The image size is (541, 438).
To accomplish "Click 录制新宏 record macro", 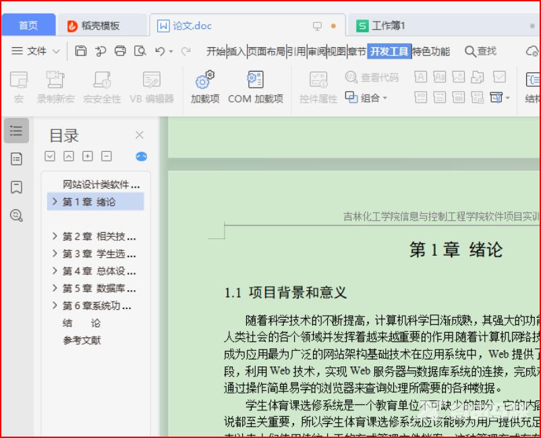I will coord(55,87).
